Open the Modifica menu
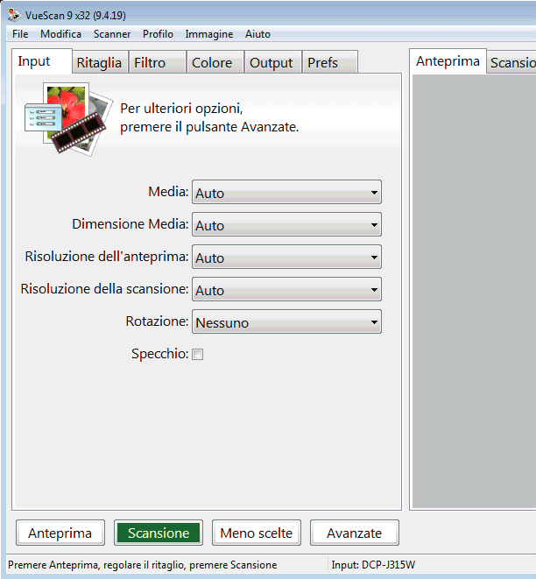This screenshot has width=536, height=579. tap(60, 34)
